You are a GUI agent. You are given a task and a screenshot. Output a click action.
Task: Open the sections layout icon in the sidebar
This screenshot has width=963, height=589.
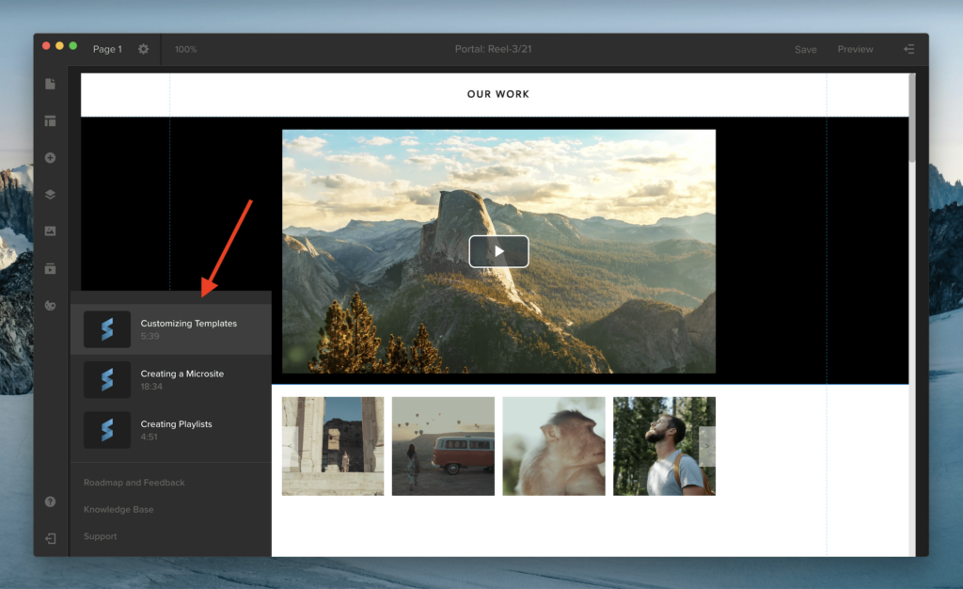click(x=50, y=120)
